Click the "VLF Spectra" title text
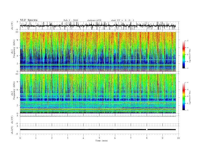The width and height of the screenshot is (201, 155). 29,20
